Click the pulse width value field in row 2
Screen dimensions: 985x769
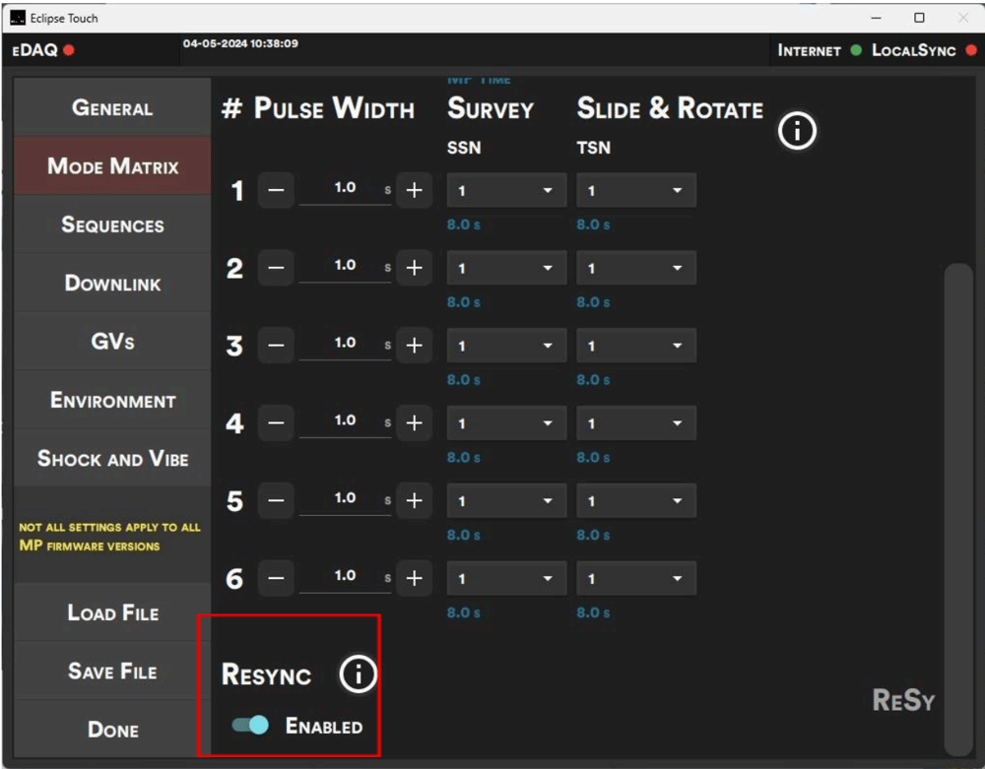point(344,266)
